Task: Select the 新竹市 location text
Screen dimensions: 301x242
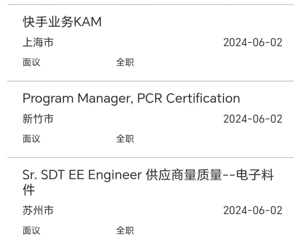Action: click(38, 119)
